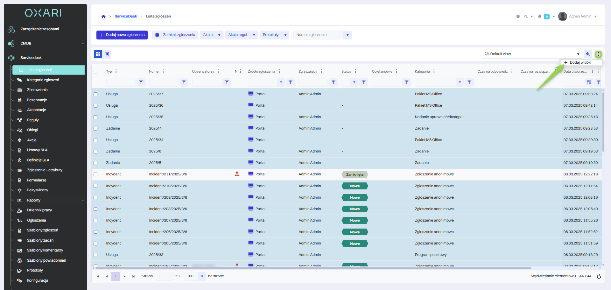Open the notifications bell
The height and width of the screenshot is (290, 611).
coord(539,17)
